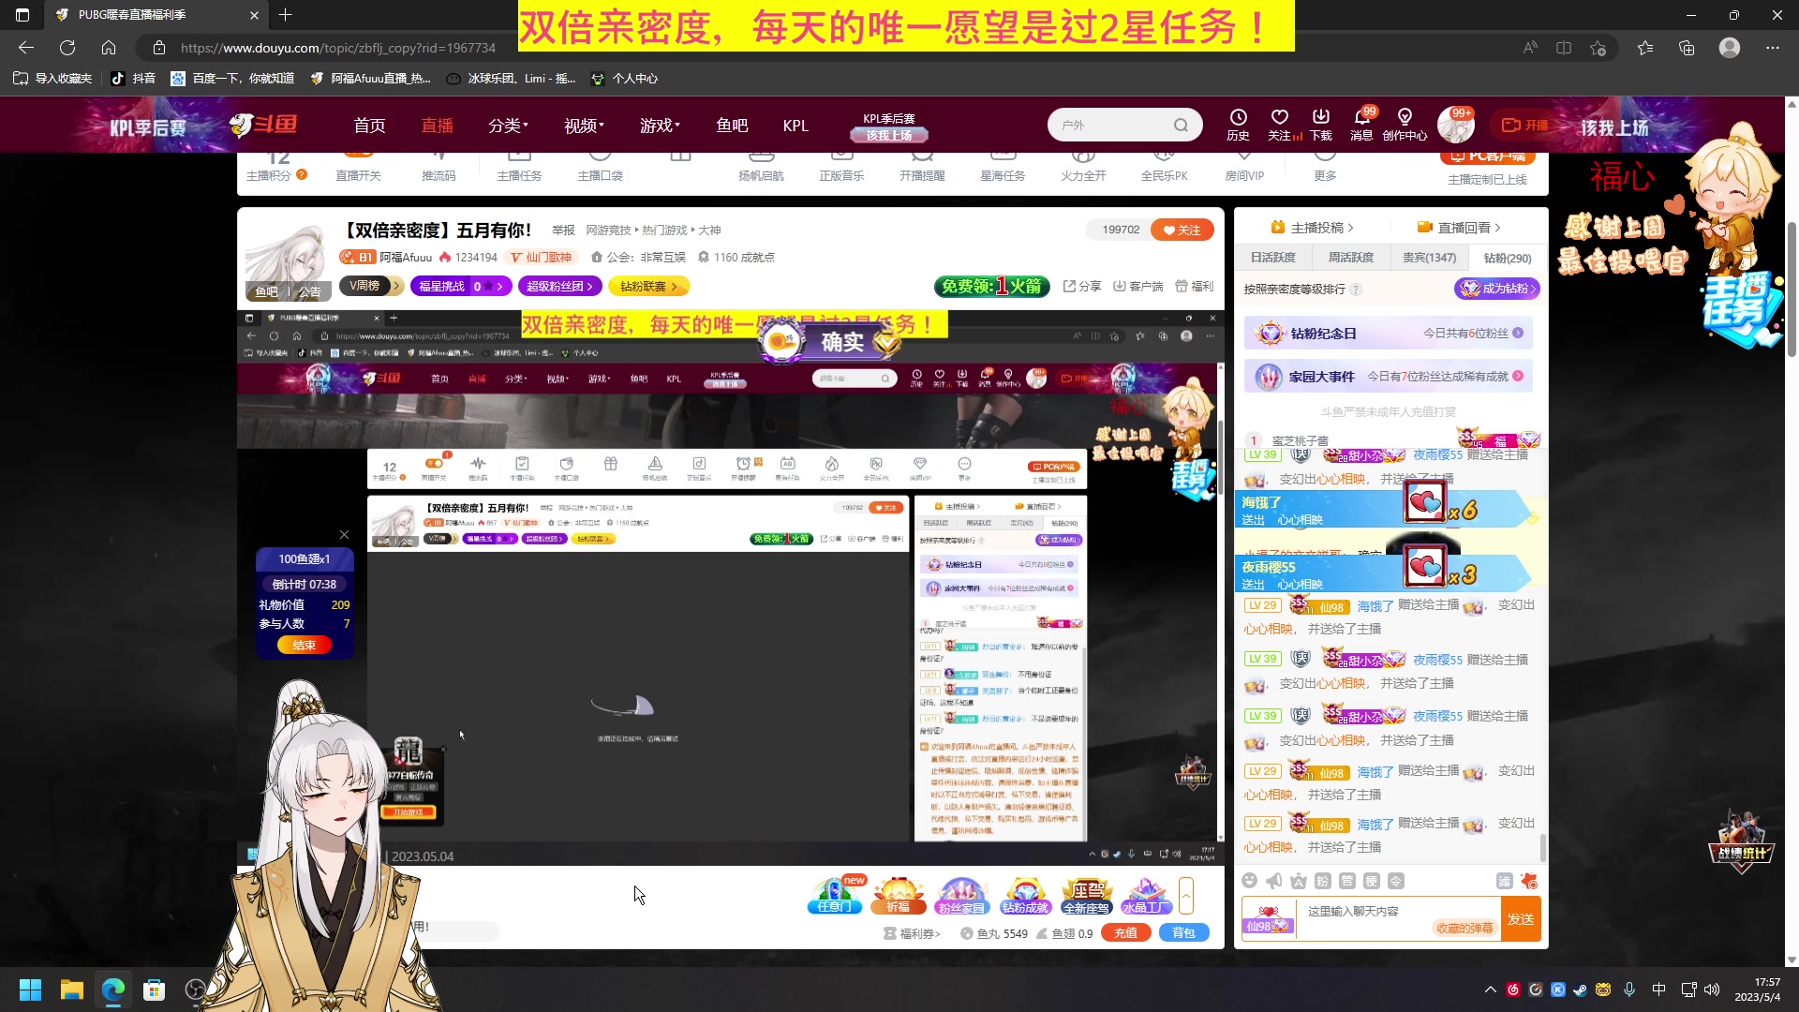Expand the 游戏 navigation dropdown
1799x1012 pixels.
coord(660,126)
